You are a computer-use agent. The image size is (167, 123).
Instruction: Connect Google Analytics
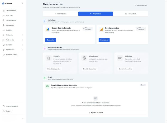[104, 40]
